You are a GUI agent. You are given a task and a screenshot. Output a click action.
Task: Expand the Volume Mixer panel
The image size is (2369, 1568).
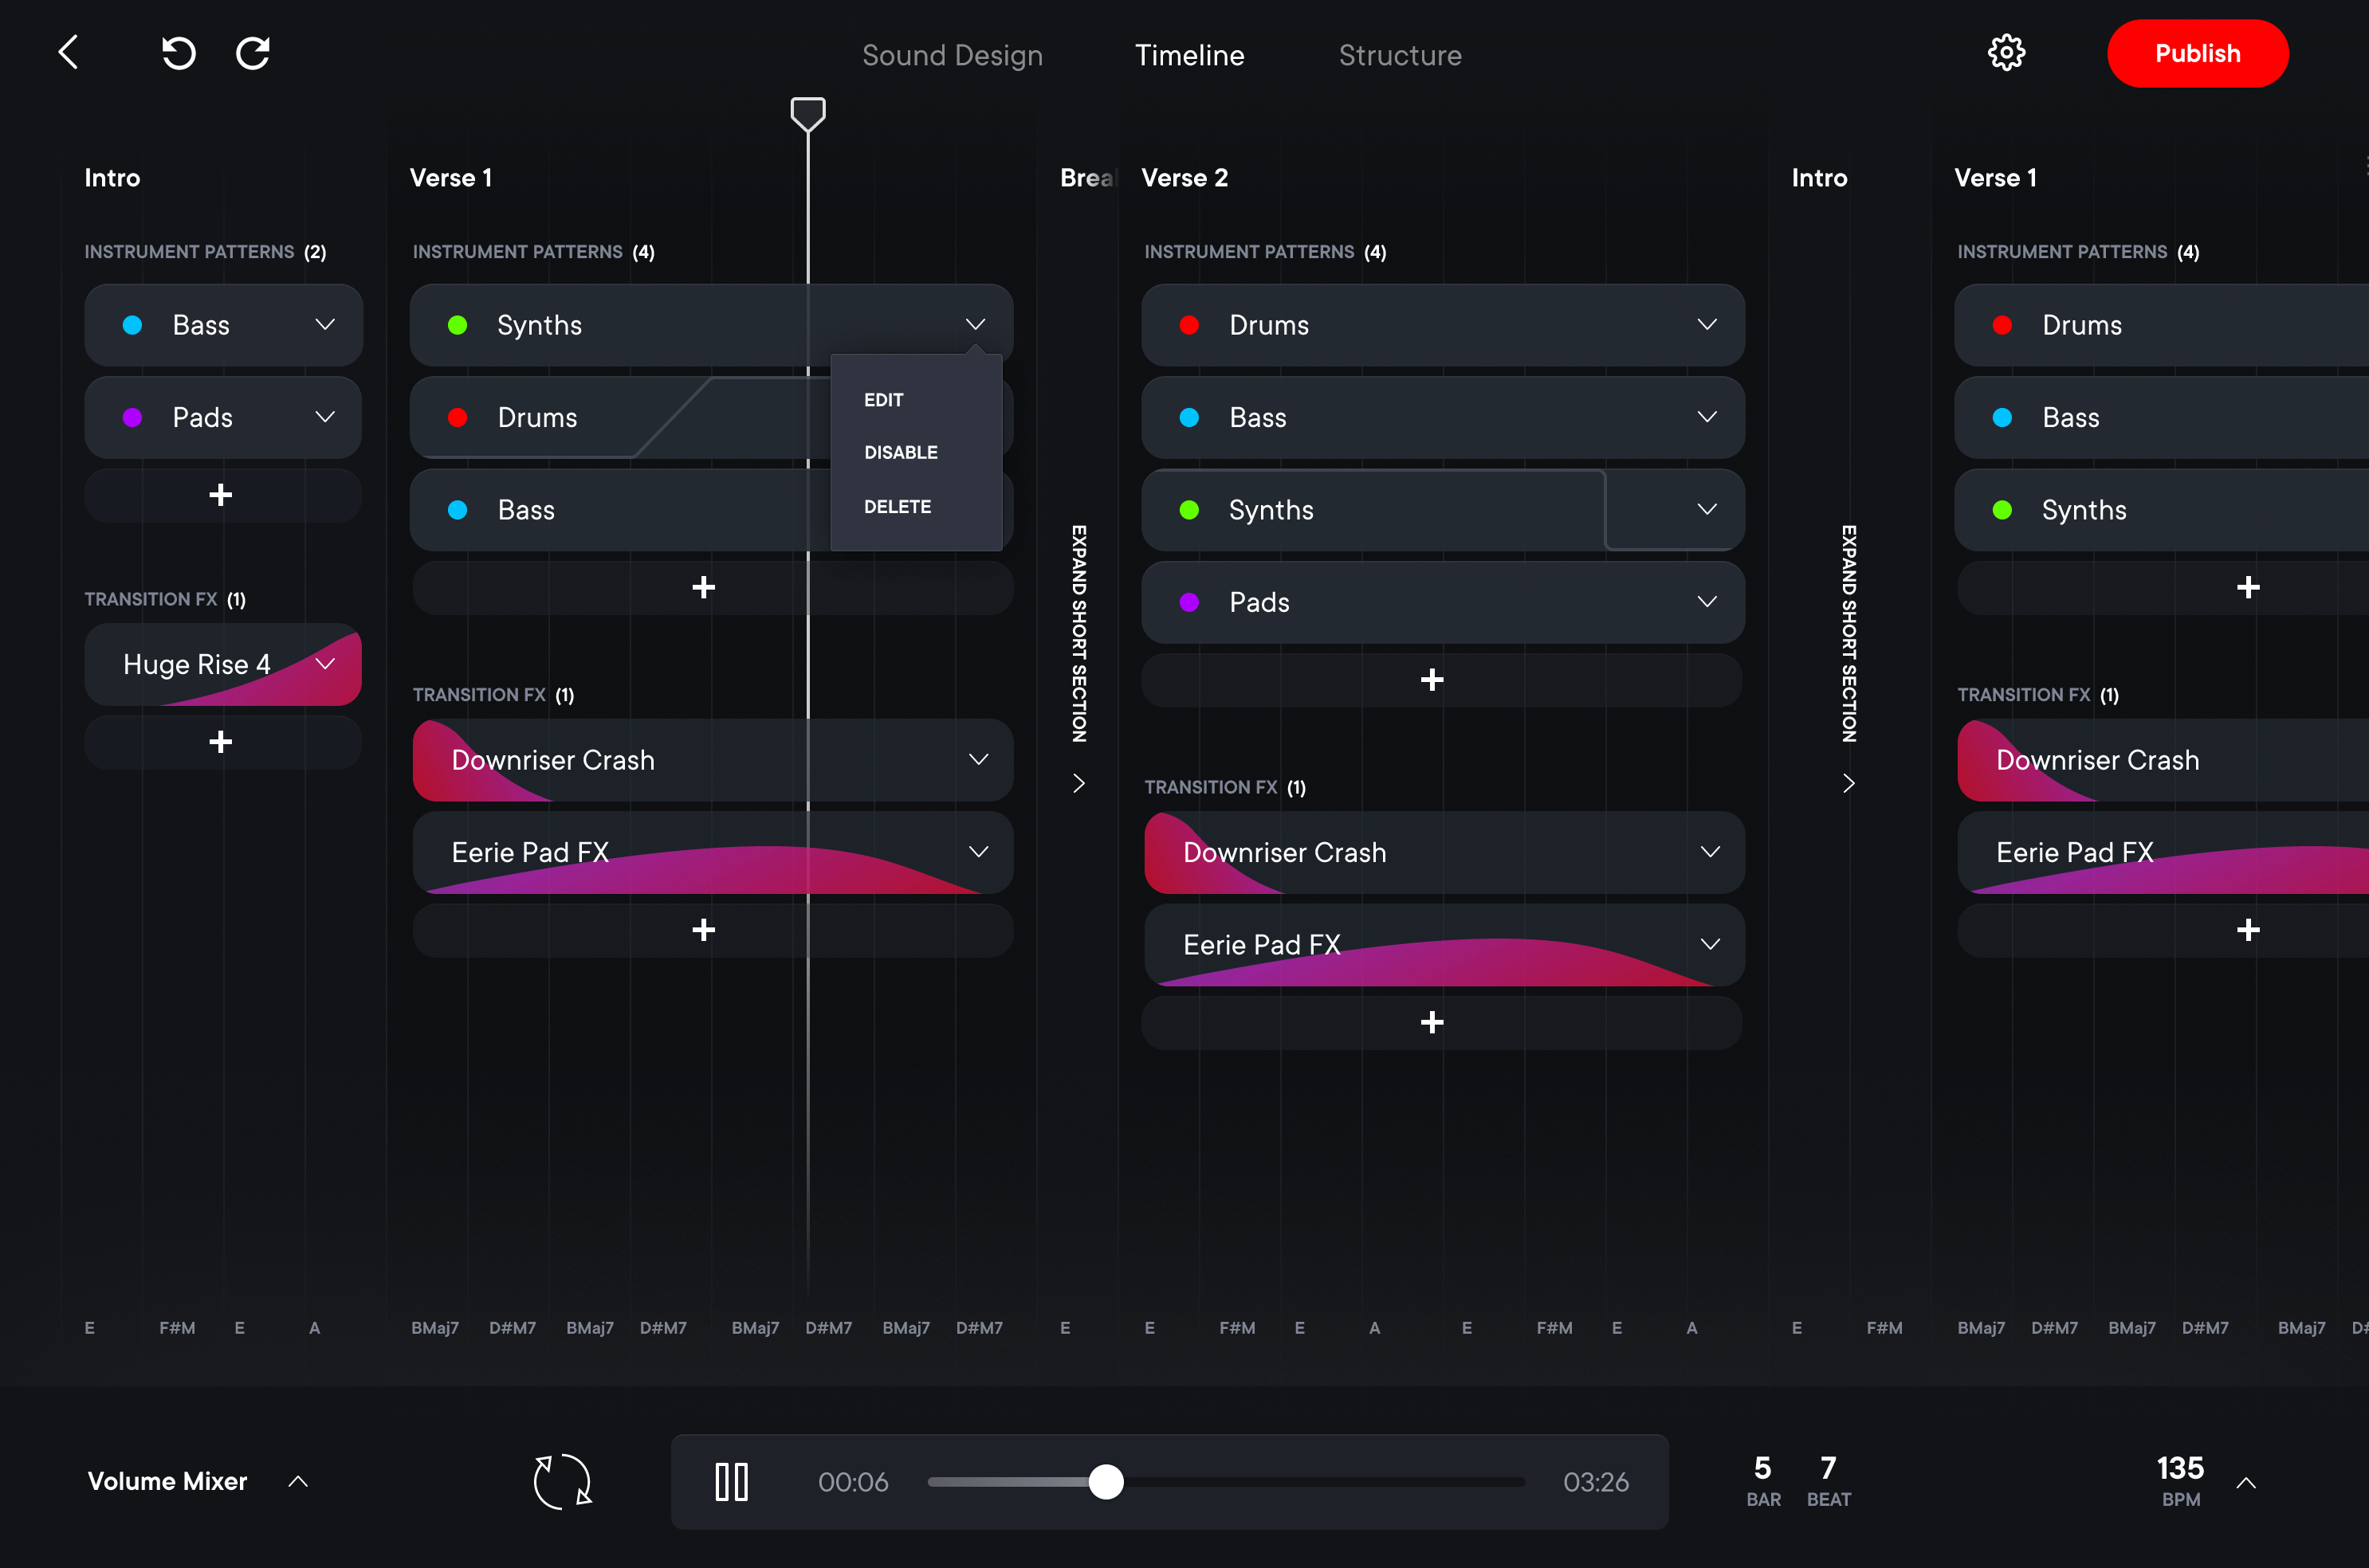298,1481
